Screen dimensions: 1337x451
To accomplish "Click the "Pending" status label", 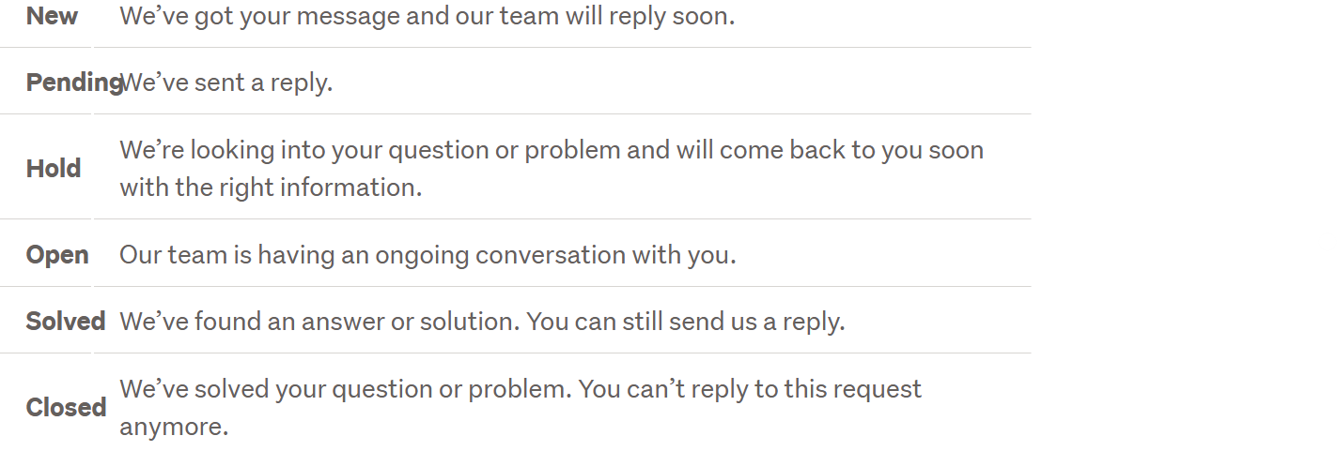I will tap(73, 83).
